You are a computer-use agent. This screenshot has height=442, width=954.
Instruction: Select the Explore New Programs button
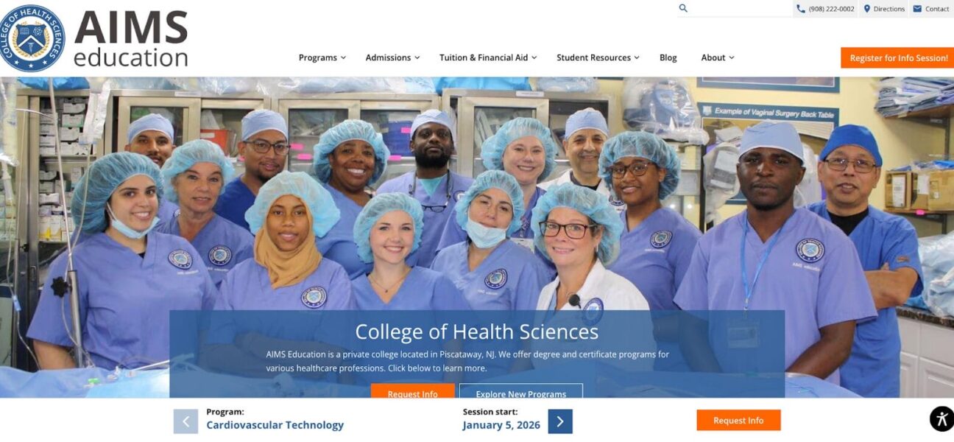(521, 391)
